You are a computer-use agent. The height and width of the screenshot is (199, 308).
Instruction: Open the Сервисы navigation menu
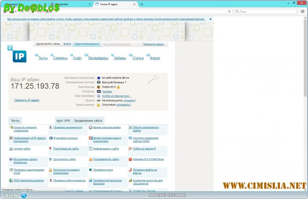pos(60,58)
